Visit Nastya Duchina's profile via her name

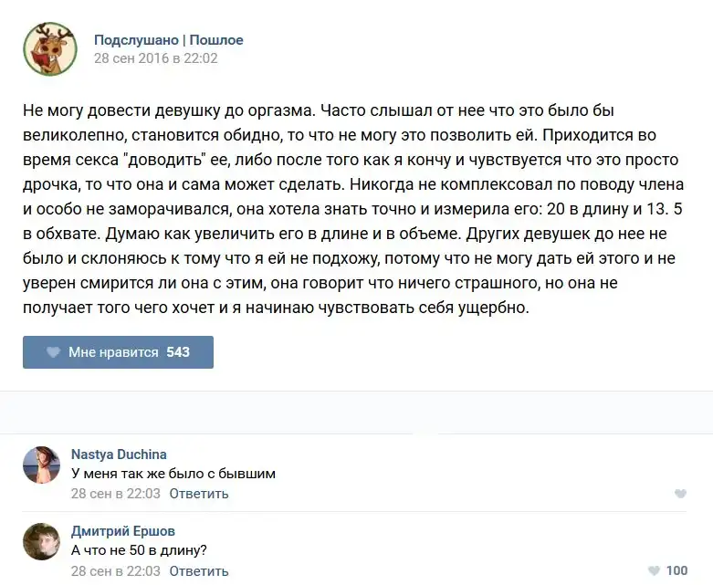119,454
